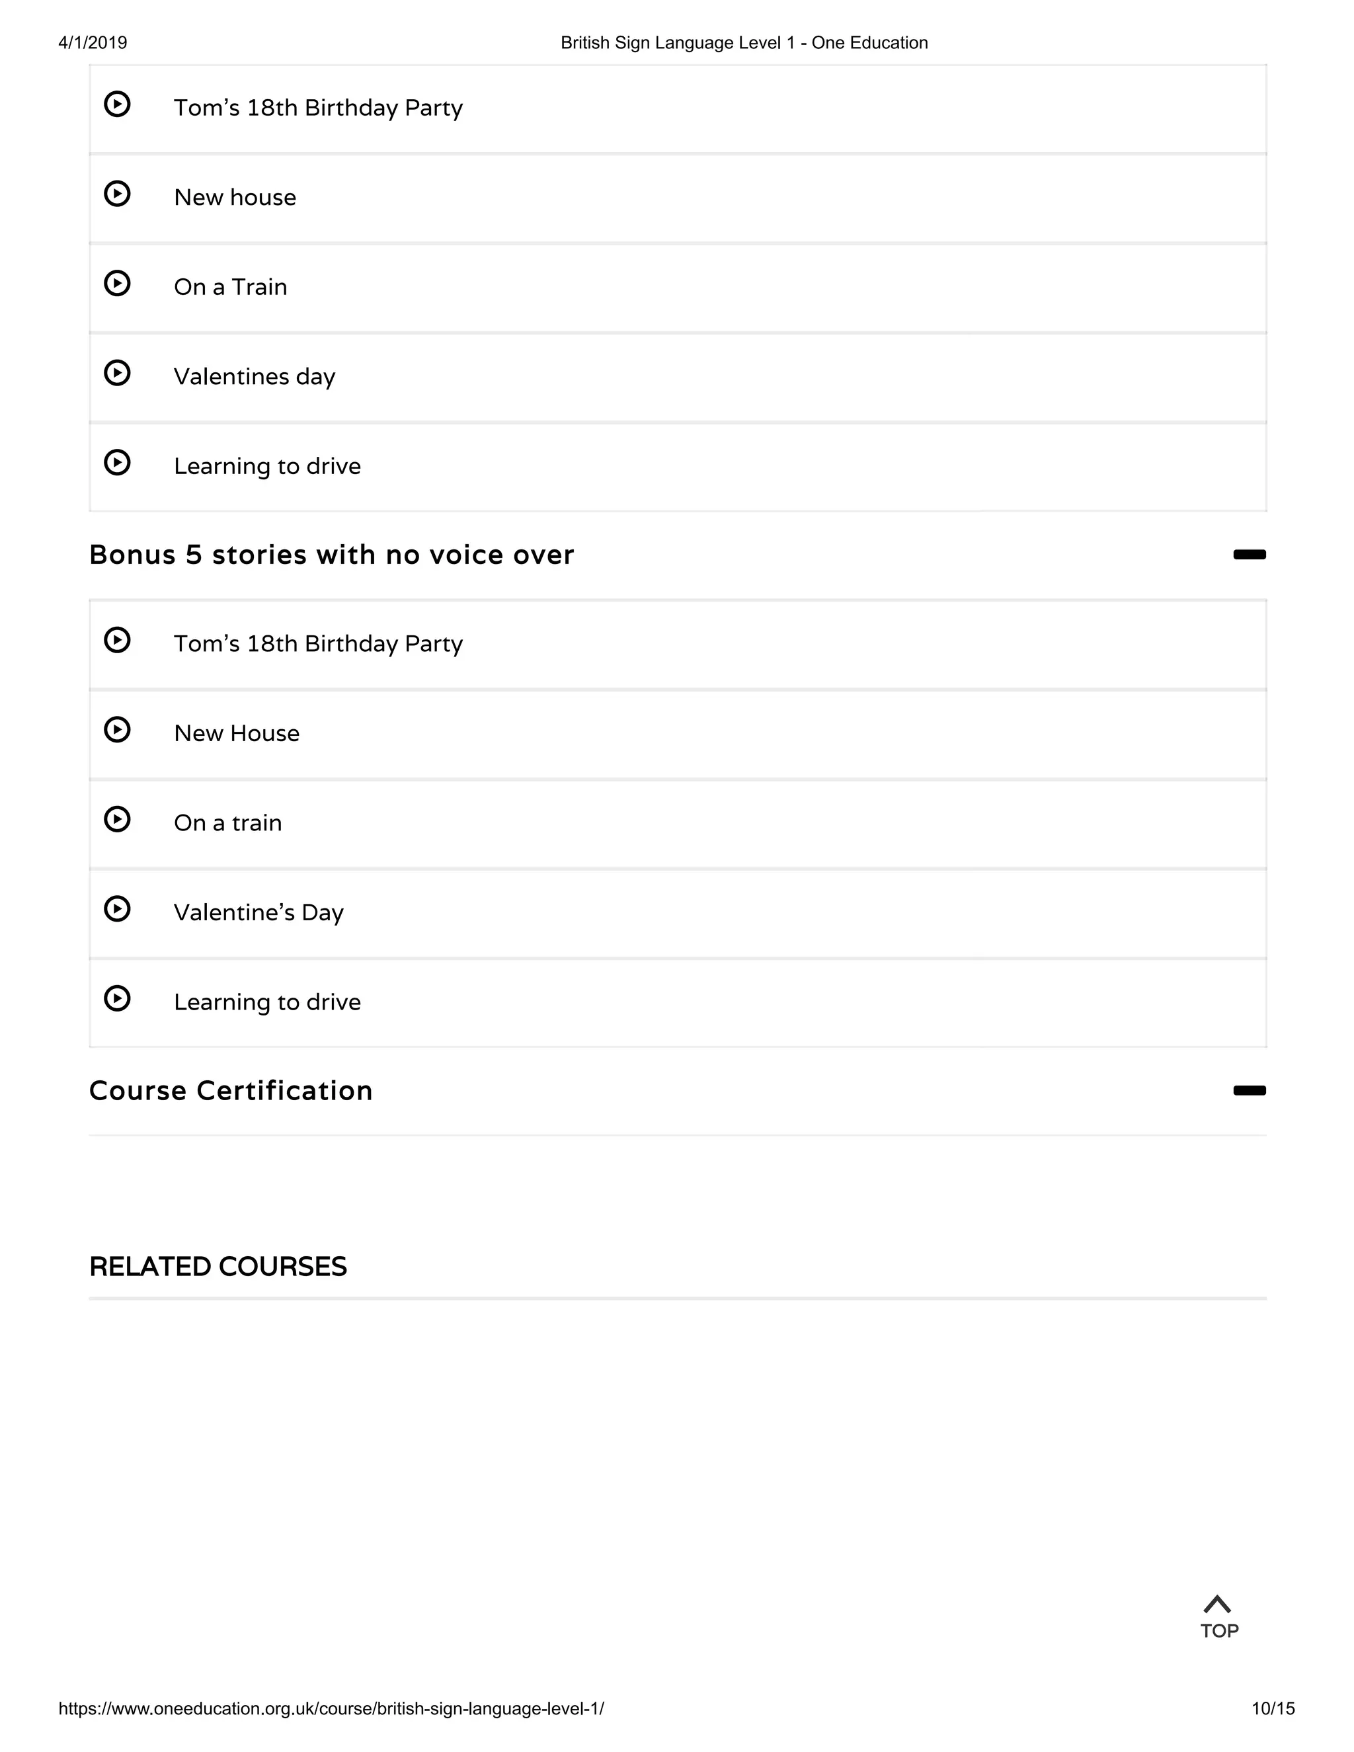Click the oneeducation.org.uk URL in the footer
Screen dimensions: 1354x1752
pos(331,1708)
